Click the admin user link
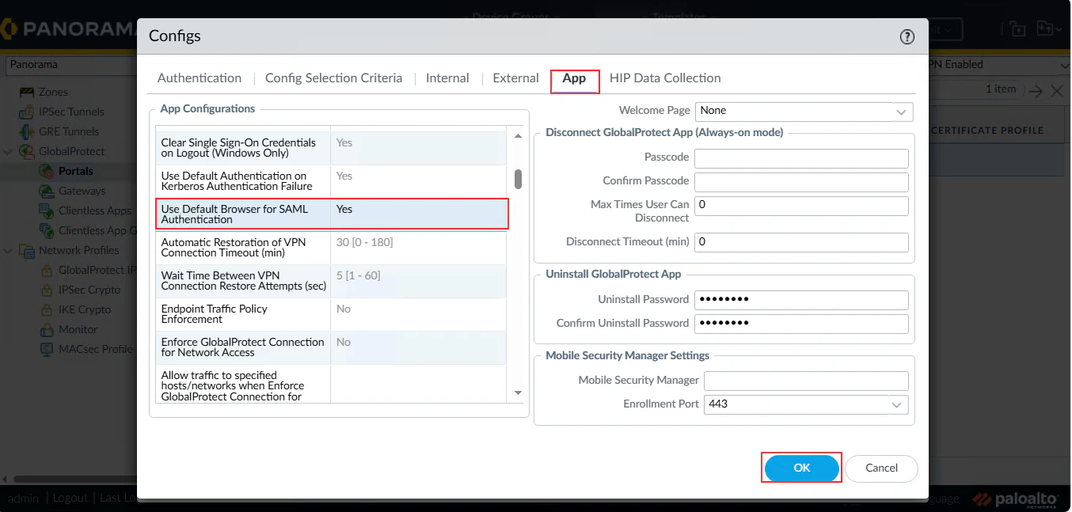 (23, 499)
